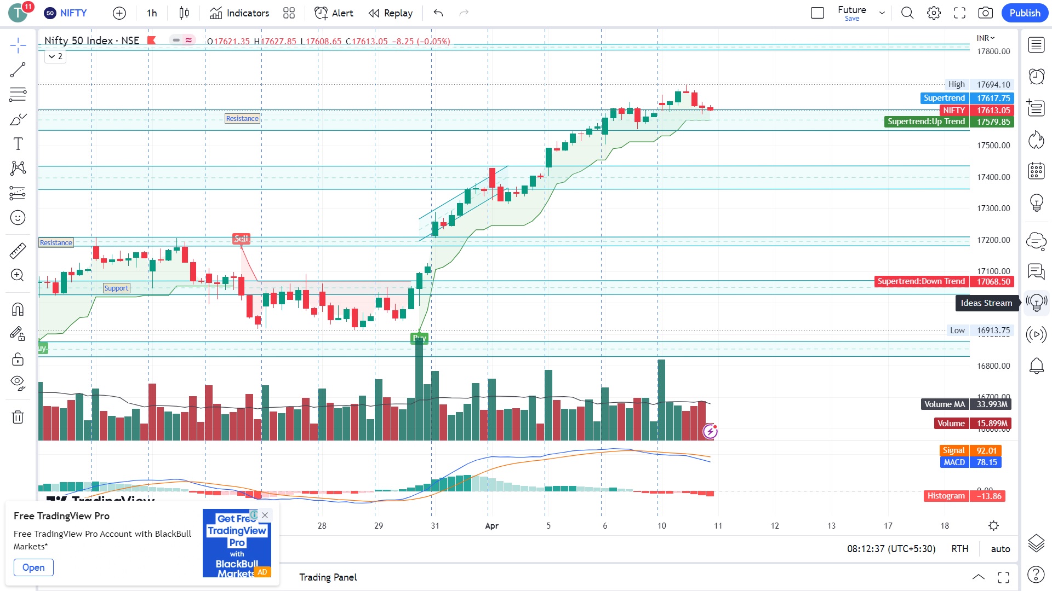Toggle auto price scale
The image size is (1052, 591).
click(1000, 549)
